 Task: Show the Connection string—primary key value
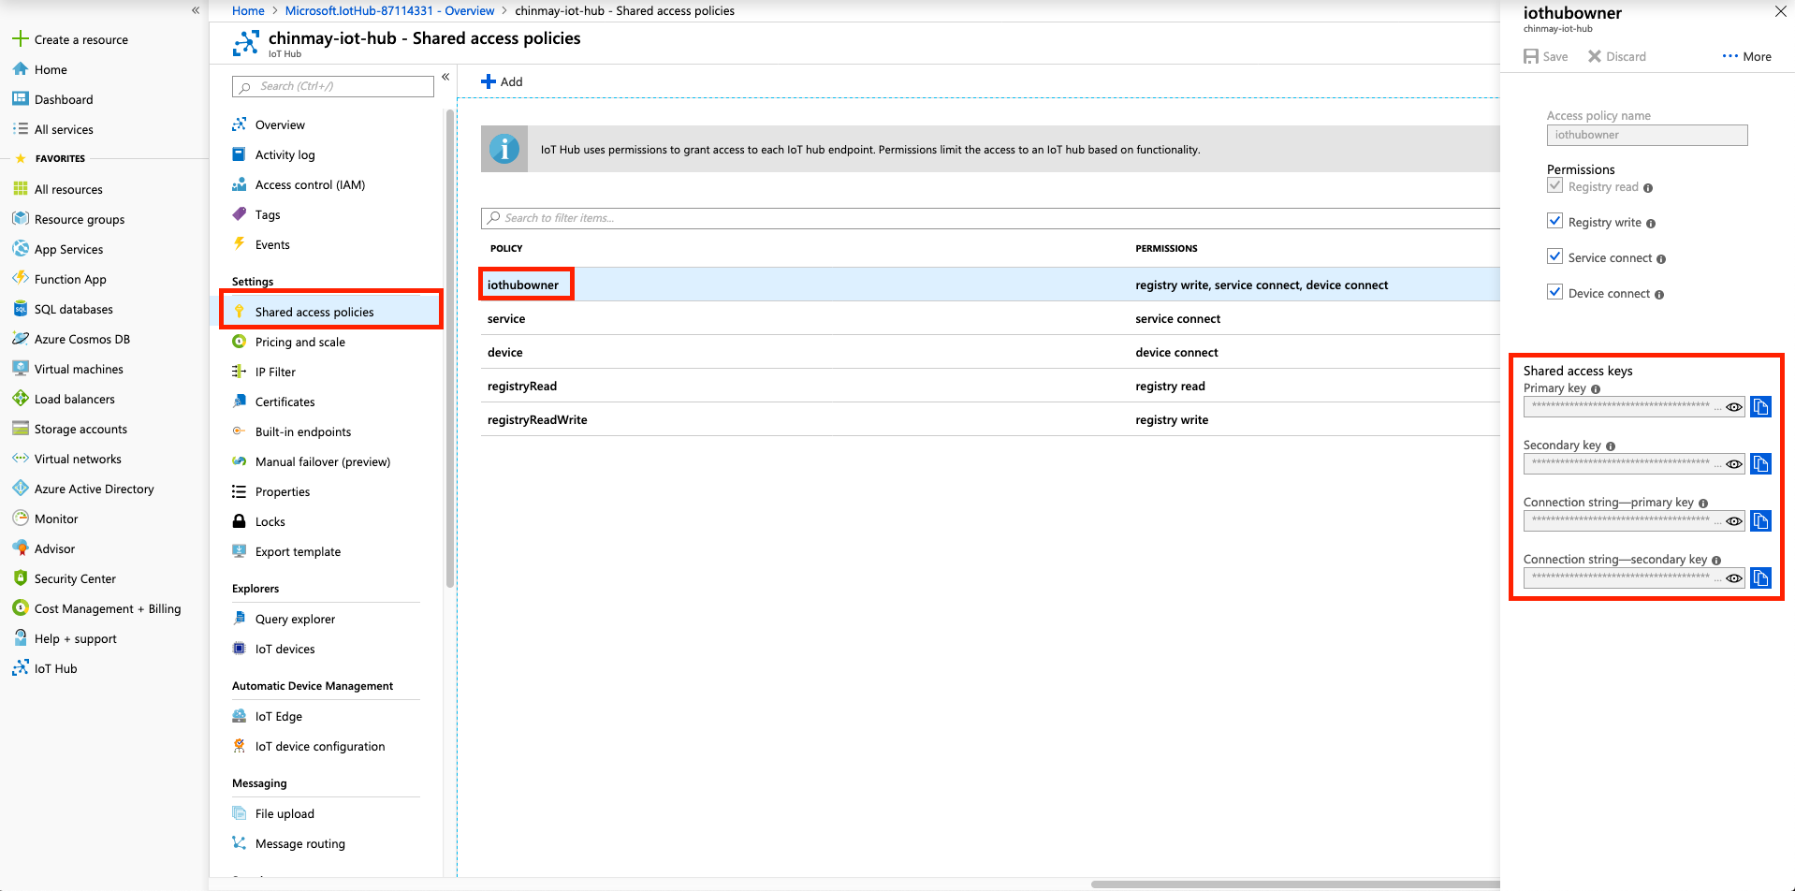1734,521
